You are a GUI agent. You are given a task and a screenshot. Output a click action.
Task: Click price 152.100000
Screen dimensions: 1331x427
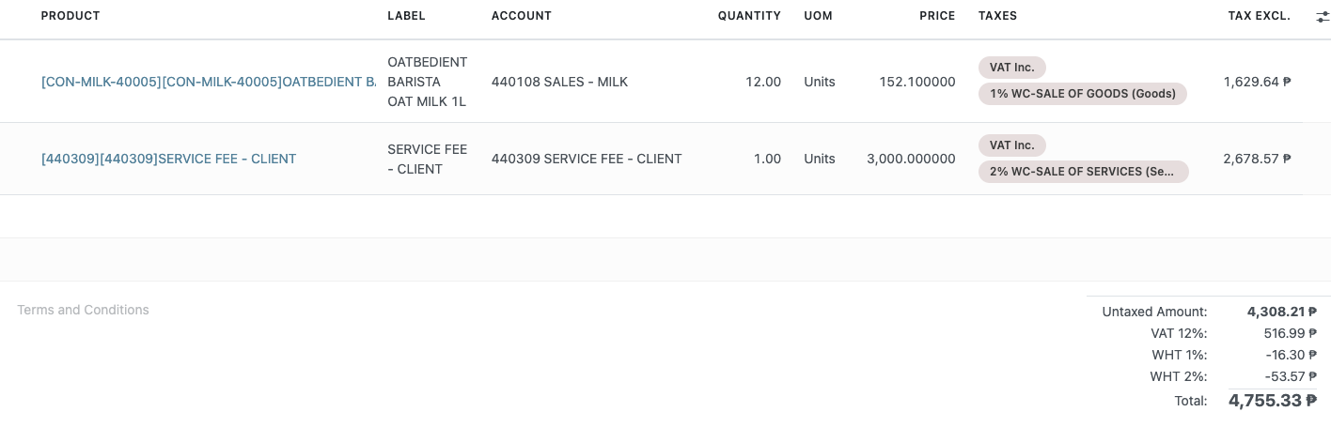[917, 82]
